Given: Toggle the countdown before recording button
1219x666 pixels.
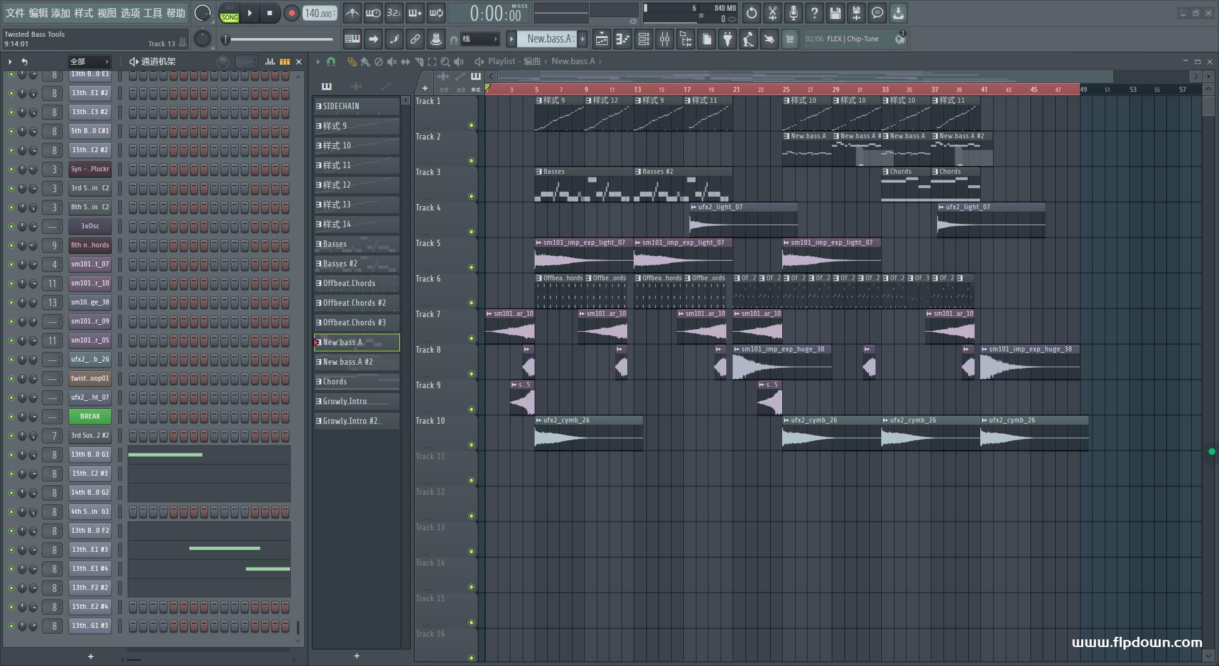Looking at the screenshot, I should (394, 13).
